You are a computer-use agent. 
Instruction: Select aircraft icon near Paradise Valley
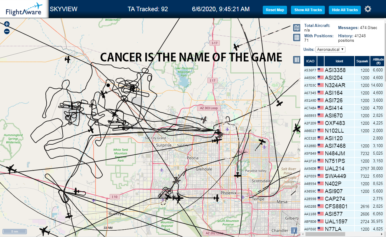238,175
